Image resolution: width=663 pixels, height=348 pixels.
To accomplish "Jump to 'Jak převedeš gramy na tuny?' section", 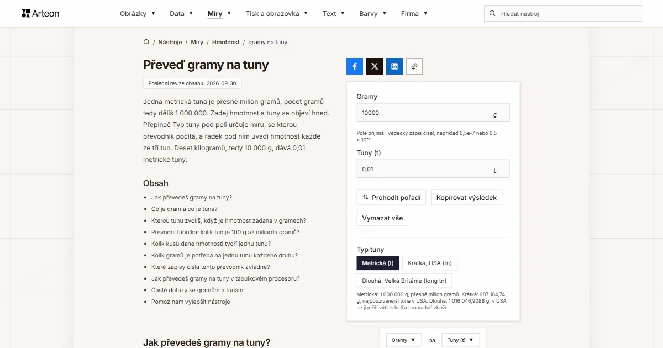I will (x=192, y=197).
